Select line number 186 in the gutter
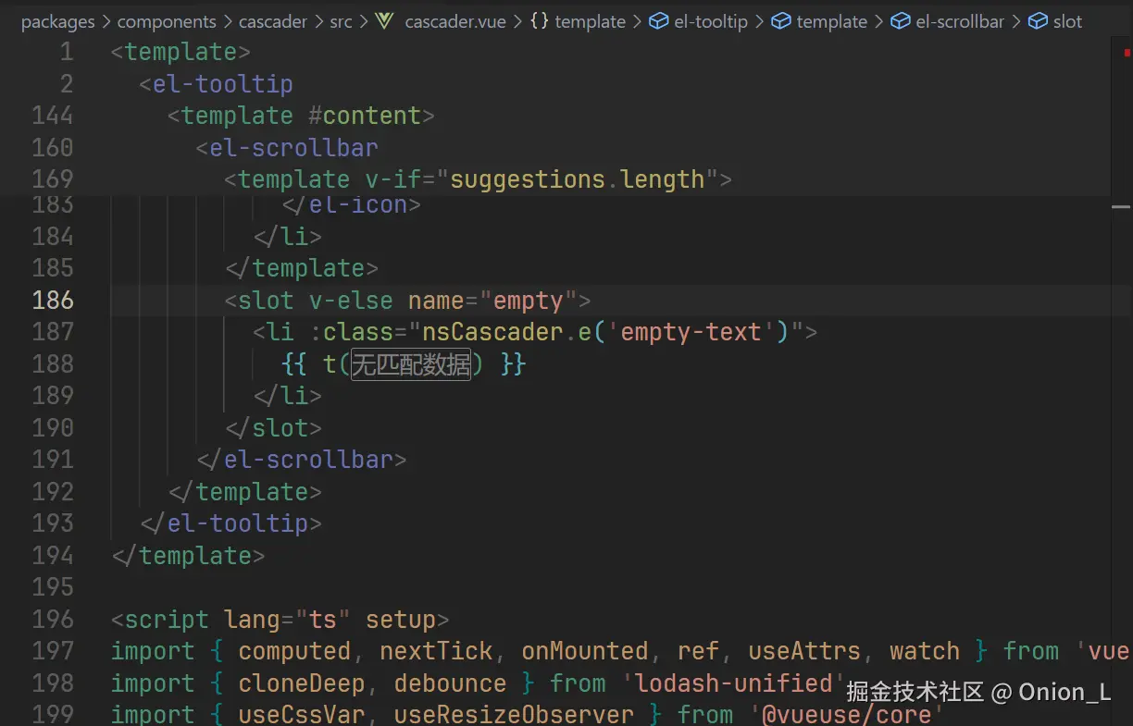Image resolution: width=1133 pixels, height=726 pixels. (x=53, y=301)
